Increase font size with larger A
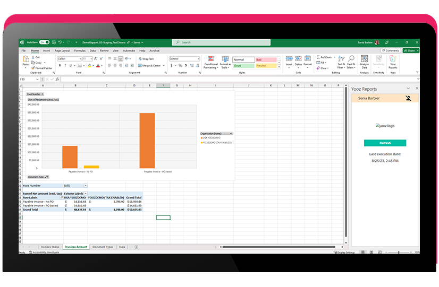The image size is (439, 287). 96,59
